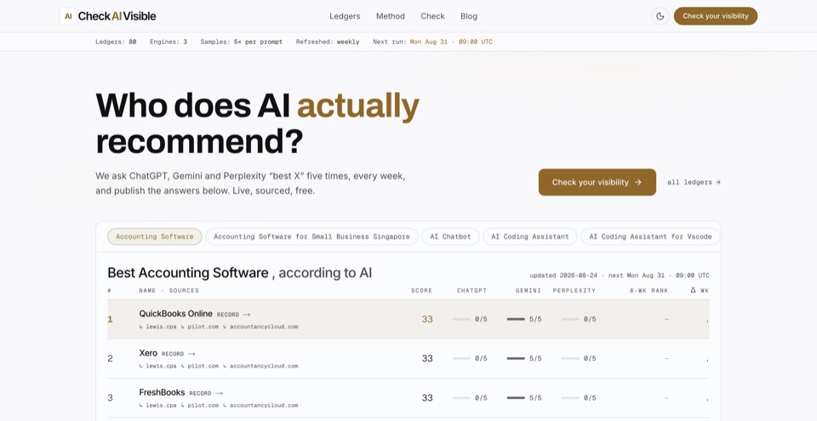Click hero Check your visibility arrow button

click(x=597, y=182)
